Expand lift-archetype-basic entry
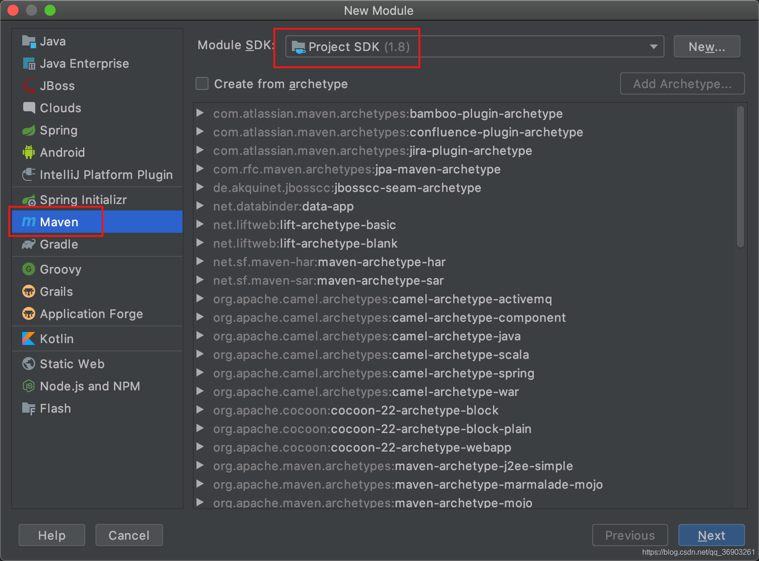The width and height of the screenshot is (759, 561). click(x=200, y=224)
